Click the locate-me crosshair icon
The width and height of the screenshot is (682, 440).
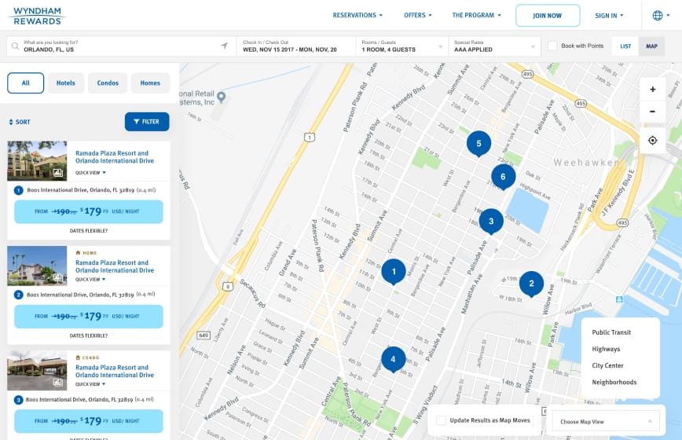click(652, 141)
